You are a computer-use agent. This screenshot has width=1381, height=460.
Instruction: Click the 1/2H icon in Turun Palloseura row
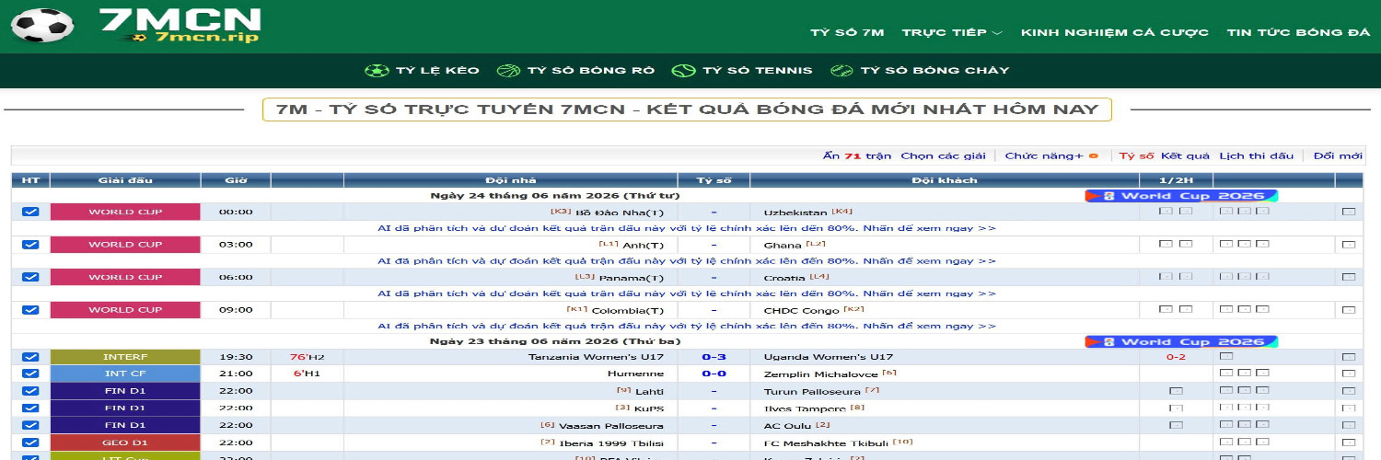(x=1176, y=391)
